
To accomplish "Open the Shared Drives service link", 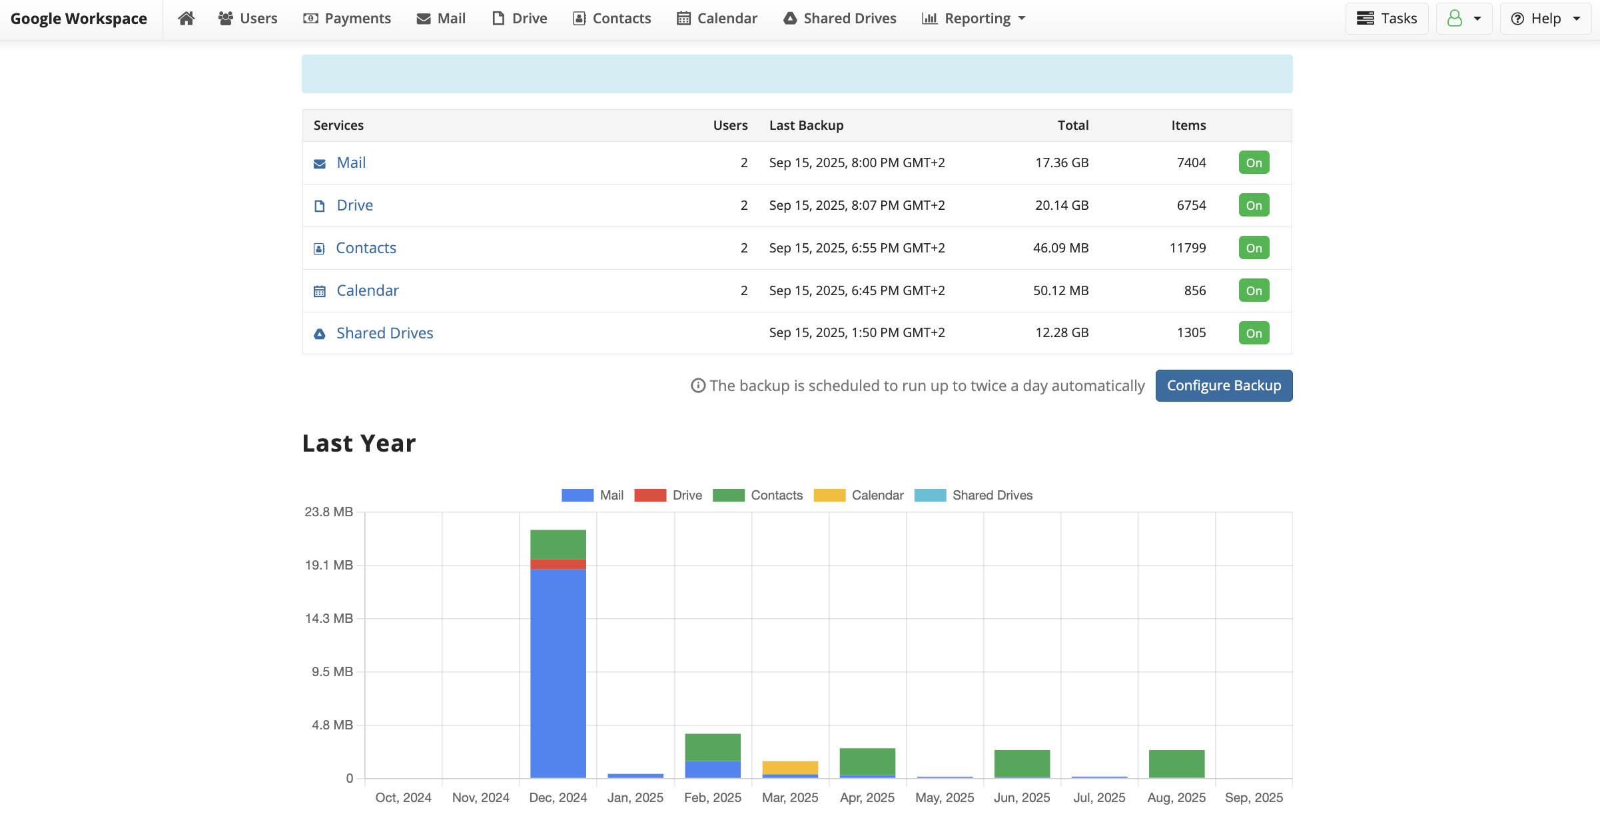I will (x=385, y=333).
